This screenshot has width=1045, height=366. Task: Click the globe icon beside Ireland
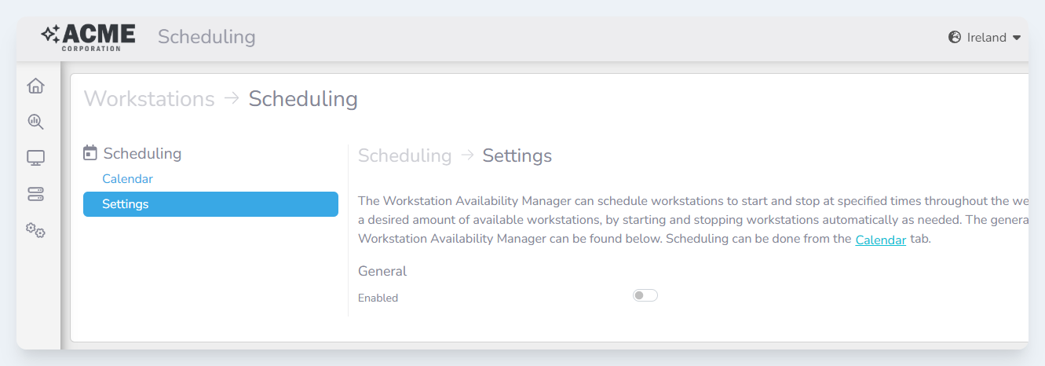[x=955, y=37]
